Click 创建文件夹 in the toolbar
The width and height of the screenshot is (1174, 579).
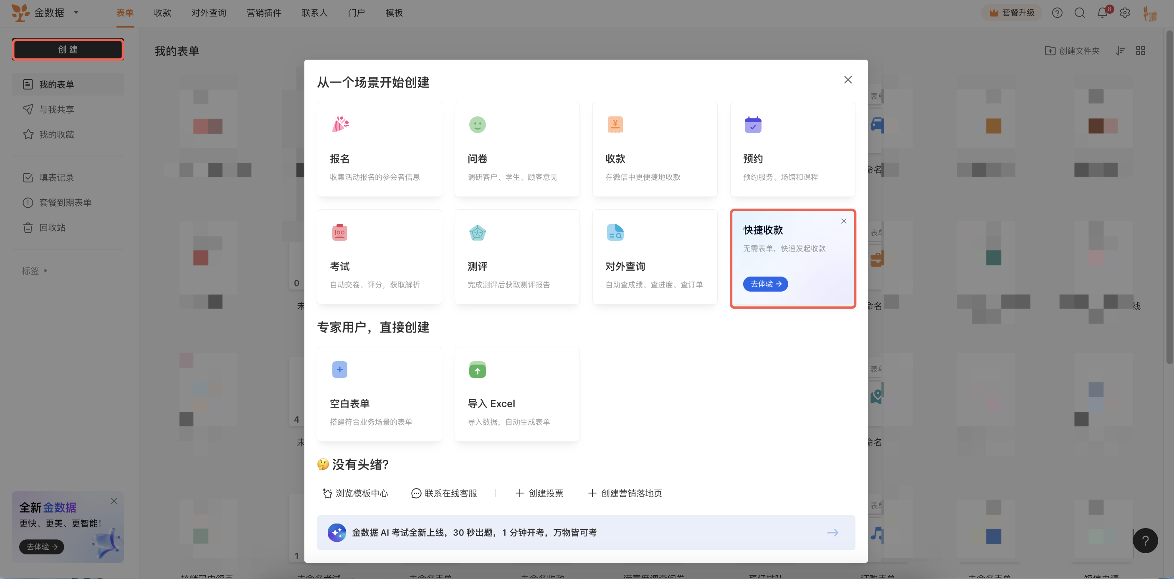(1072, 50)
